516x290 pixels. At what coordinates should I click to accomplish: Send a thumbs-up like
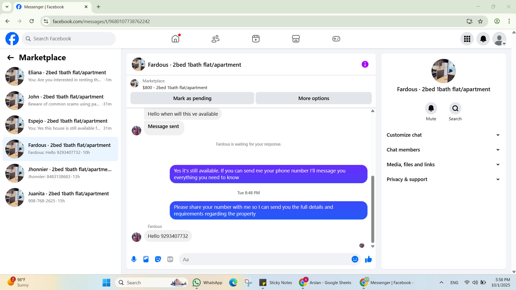[x=368, y=259]
